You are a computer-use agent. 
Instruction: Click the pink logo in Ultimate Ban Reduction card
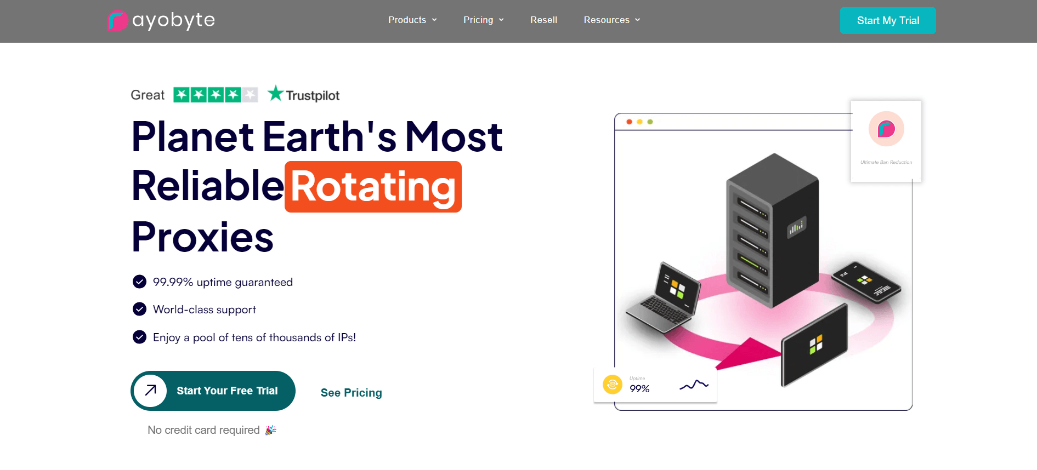pyautogui.click(x=886, y=129)
